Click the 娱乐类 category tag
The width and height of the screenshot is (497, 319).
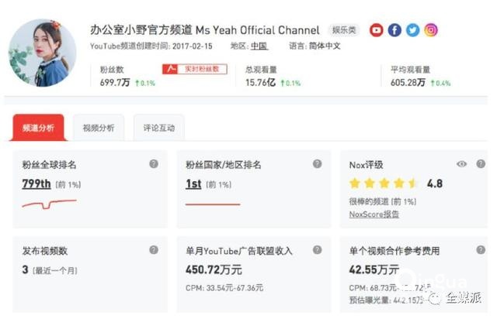(x=344, y=30)
